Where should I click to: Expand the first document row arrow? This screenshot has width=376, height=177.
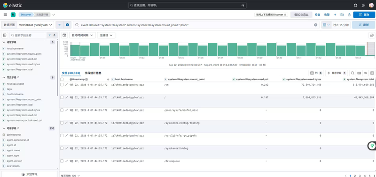(x=67, y=85)
